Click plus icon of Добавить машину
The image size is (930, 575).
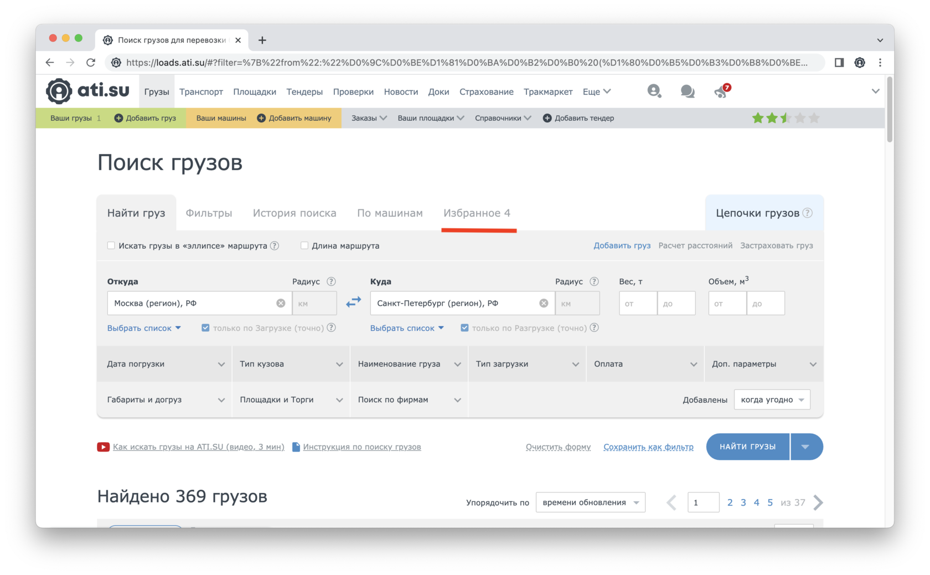261,118
